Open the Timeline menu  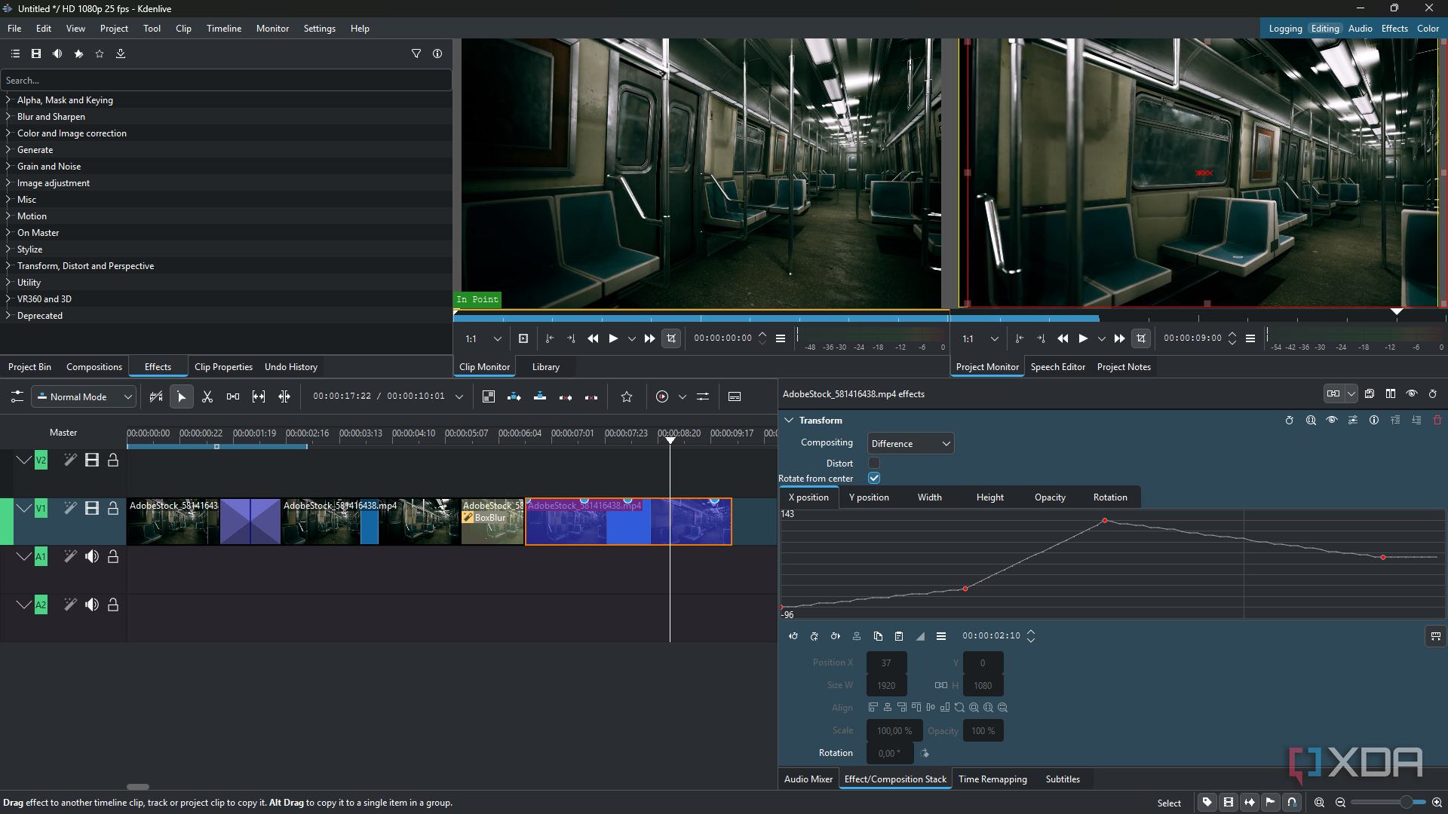point(224,29)
